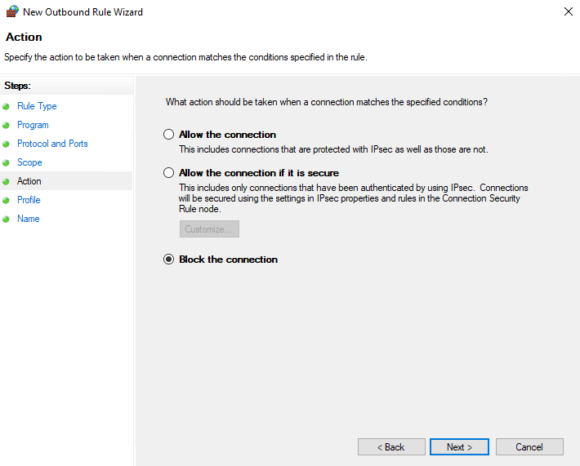
Task: Cancel the outbound rule wizard
Action: [529, 447]
